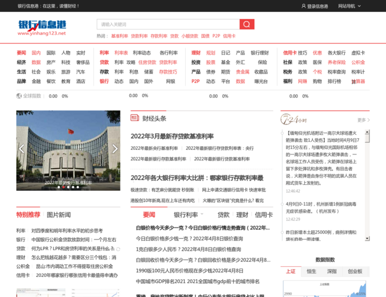This screenshot has width=386, height=297.
Task: Open 昆山 公积金 recommended article
Action: point(74,266)
